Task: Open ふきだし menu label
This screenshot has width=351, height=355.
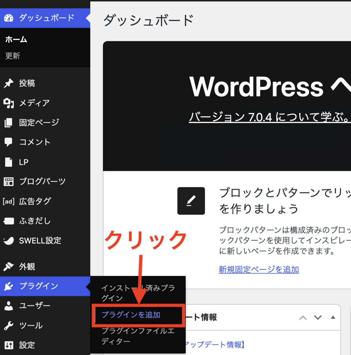Action: 35,221
